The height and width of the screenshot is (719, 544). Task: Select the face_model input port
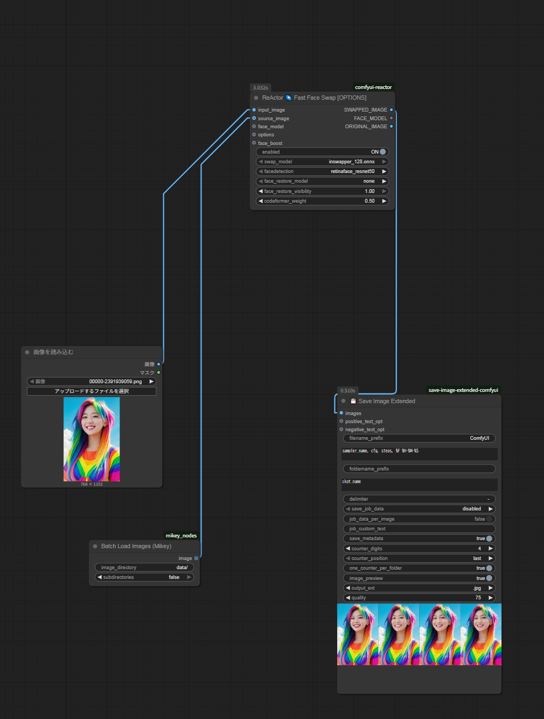(254, 127)
